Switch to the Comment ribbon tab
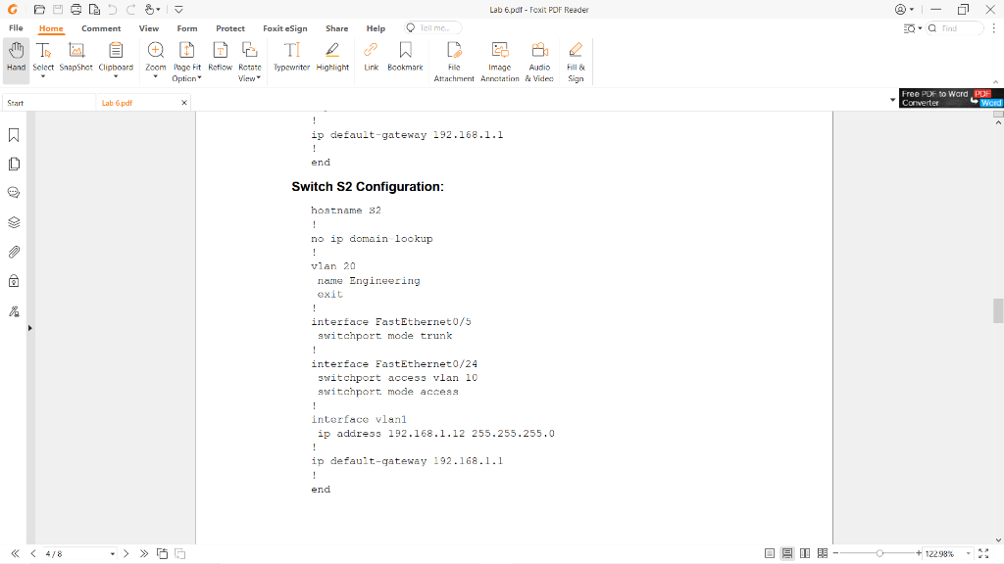1004x564 pixels. click(x=100, y=27)
